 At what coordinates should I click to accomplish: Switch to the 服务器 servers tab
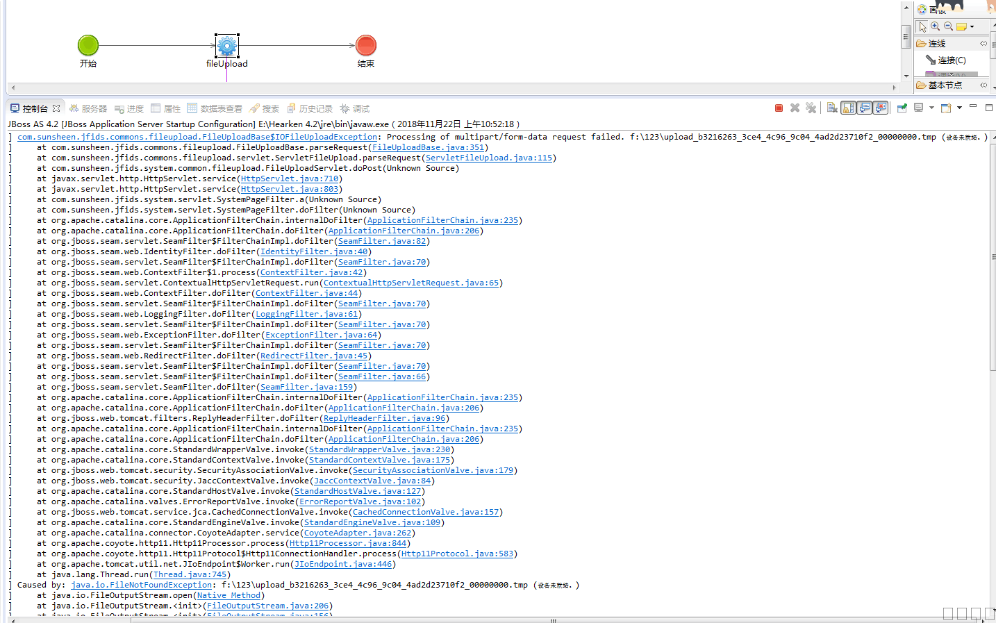point(88,108)
